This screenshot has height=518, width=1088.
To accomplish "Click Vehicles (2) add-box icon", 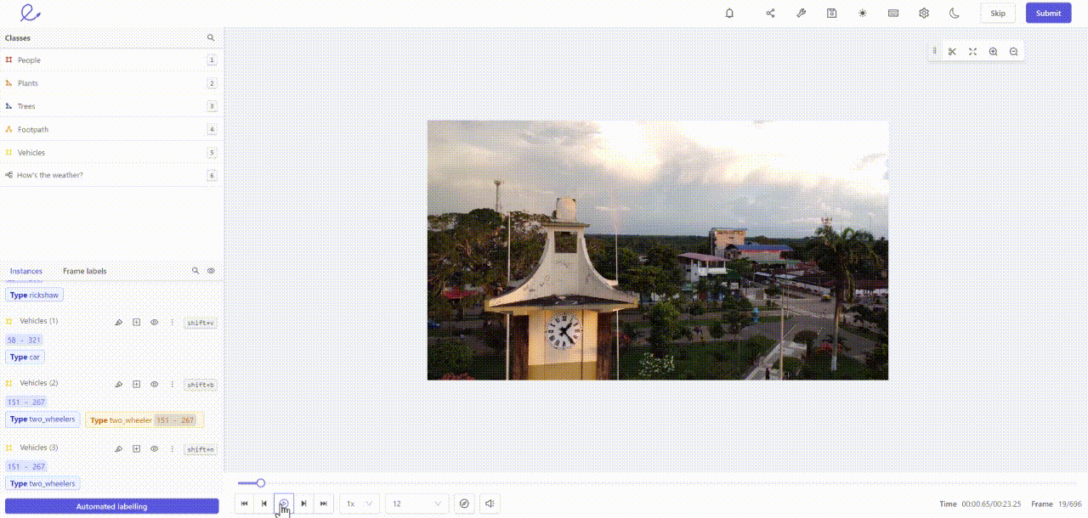I will 136,384.
